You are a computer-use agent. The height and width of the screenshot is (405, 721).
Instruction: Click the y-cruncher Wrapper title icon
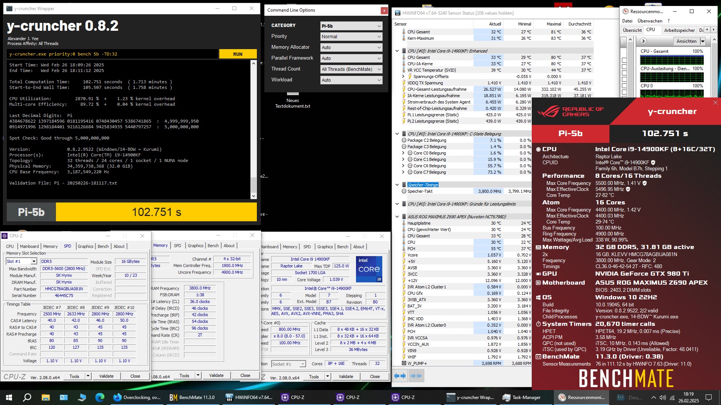(x=9, y=8)
